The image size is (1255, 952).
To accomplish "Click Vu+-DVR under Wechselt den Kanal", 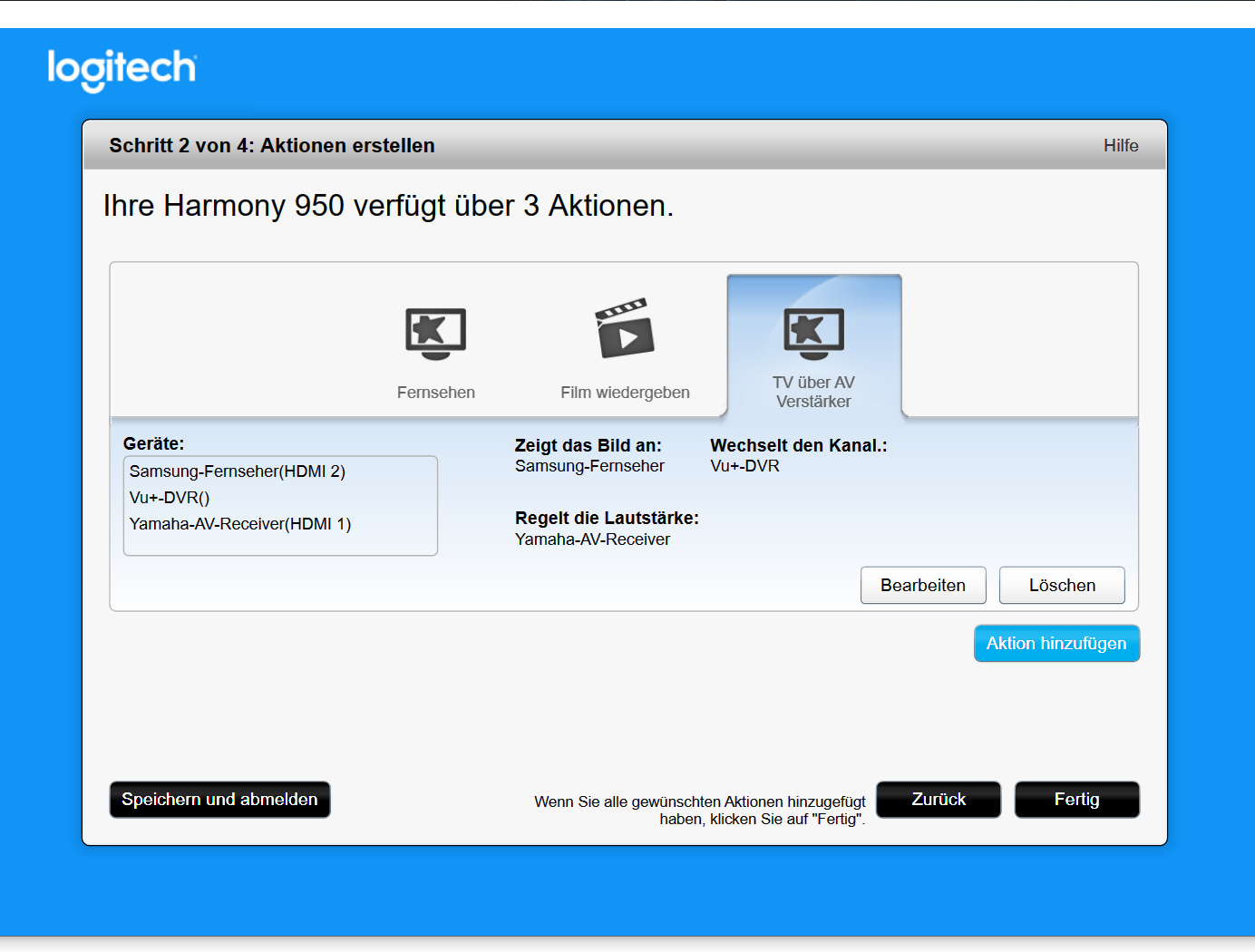I will coord(744,466).
